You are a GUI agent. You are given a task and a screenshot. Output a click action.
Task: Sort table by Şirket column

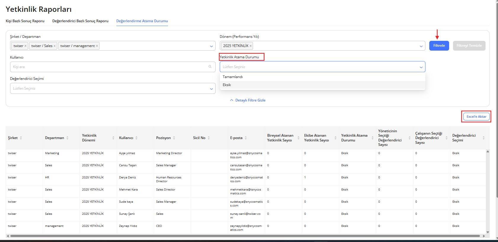tap(21, 138)
